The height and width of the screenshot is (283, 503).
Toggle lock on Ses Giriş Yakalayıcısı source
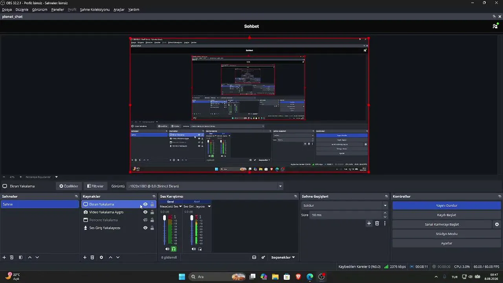pyautogui.click(x=152, y=228)
